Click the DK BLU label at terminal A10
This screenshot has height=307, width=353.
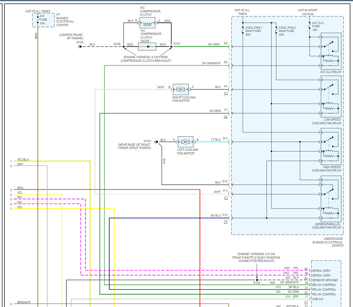point(216,215)
